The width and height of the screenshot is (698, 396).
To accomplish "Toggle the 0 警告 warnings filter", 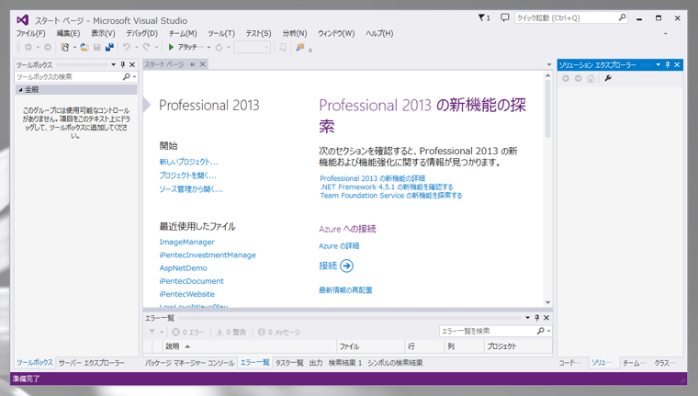I will 231,332.
